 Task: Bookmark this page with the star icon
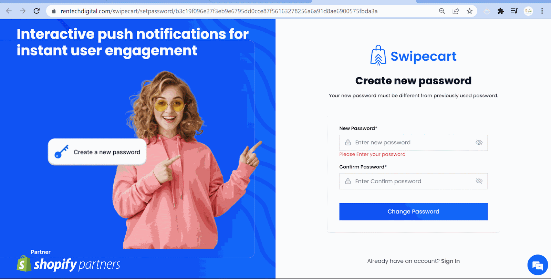click(469, 11)
